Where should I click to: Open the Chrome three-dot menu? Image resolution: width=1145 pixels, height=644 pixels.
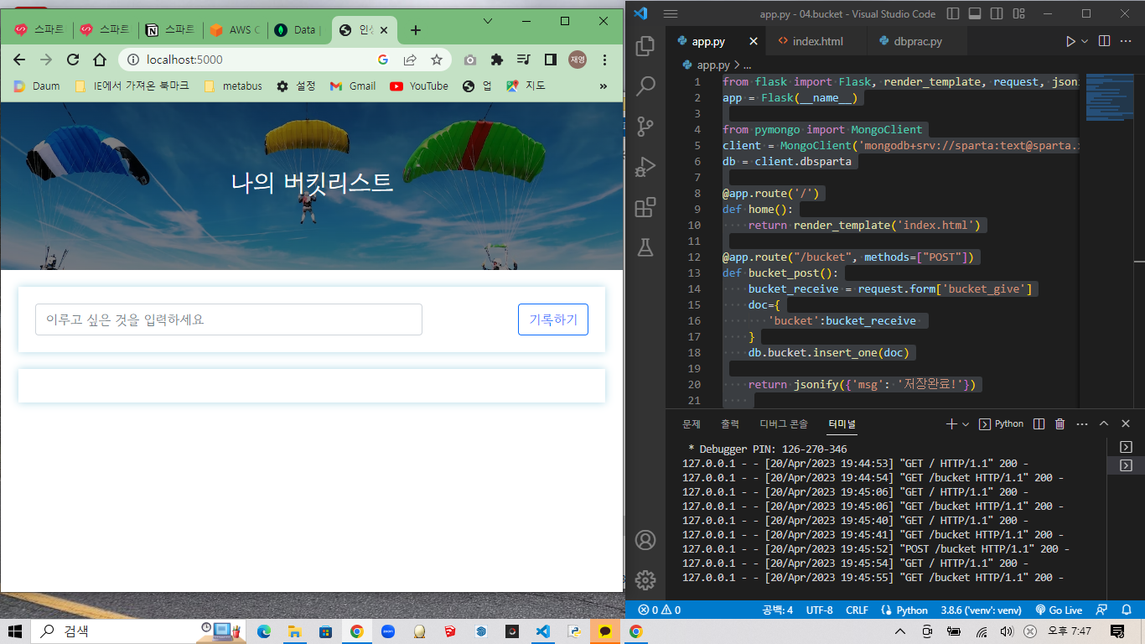click(605, 60)
